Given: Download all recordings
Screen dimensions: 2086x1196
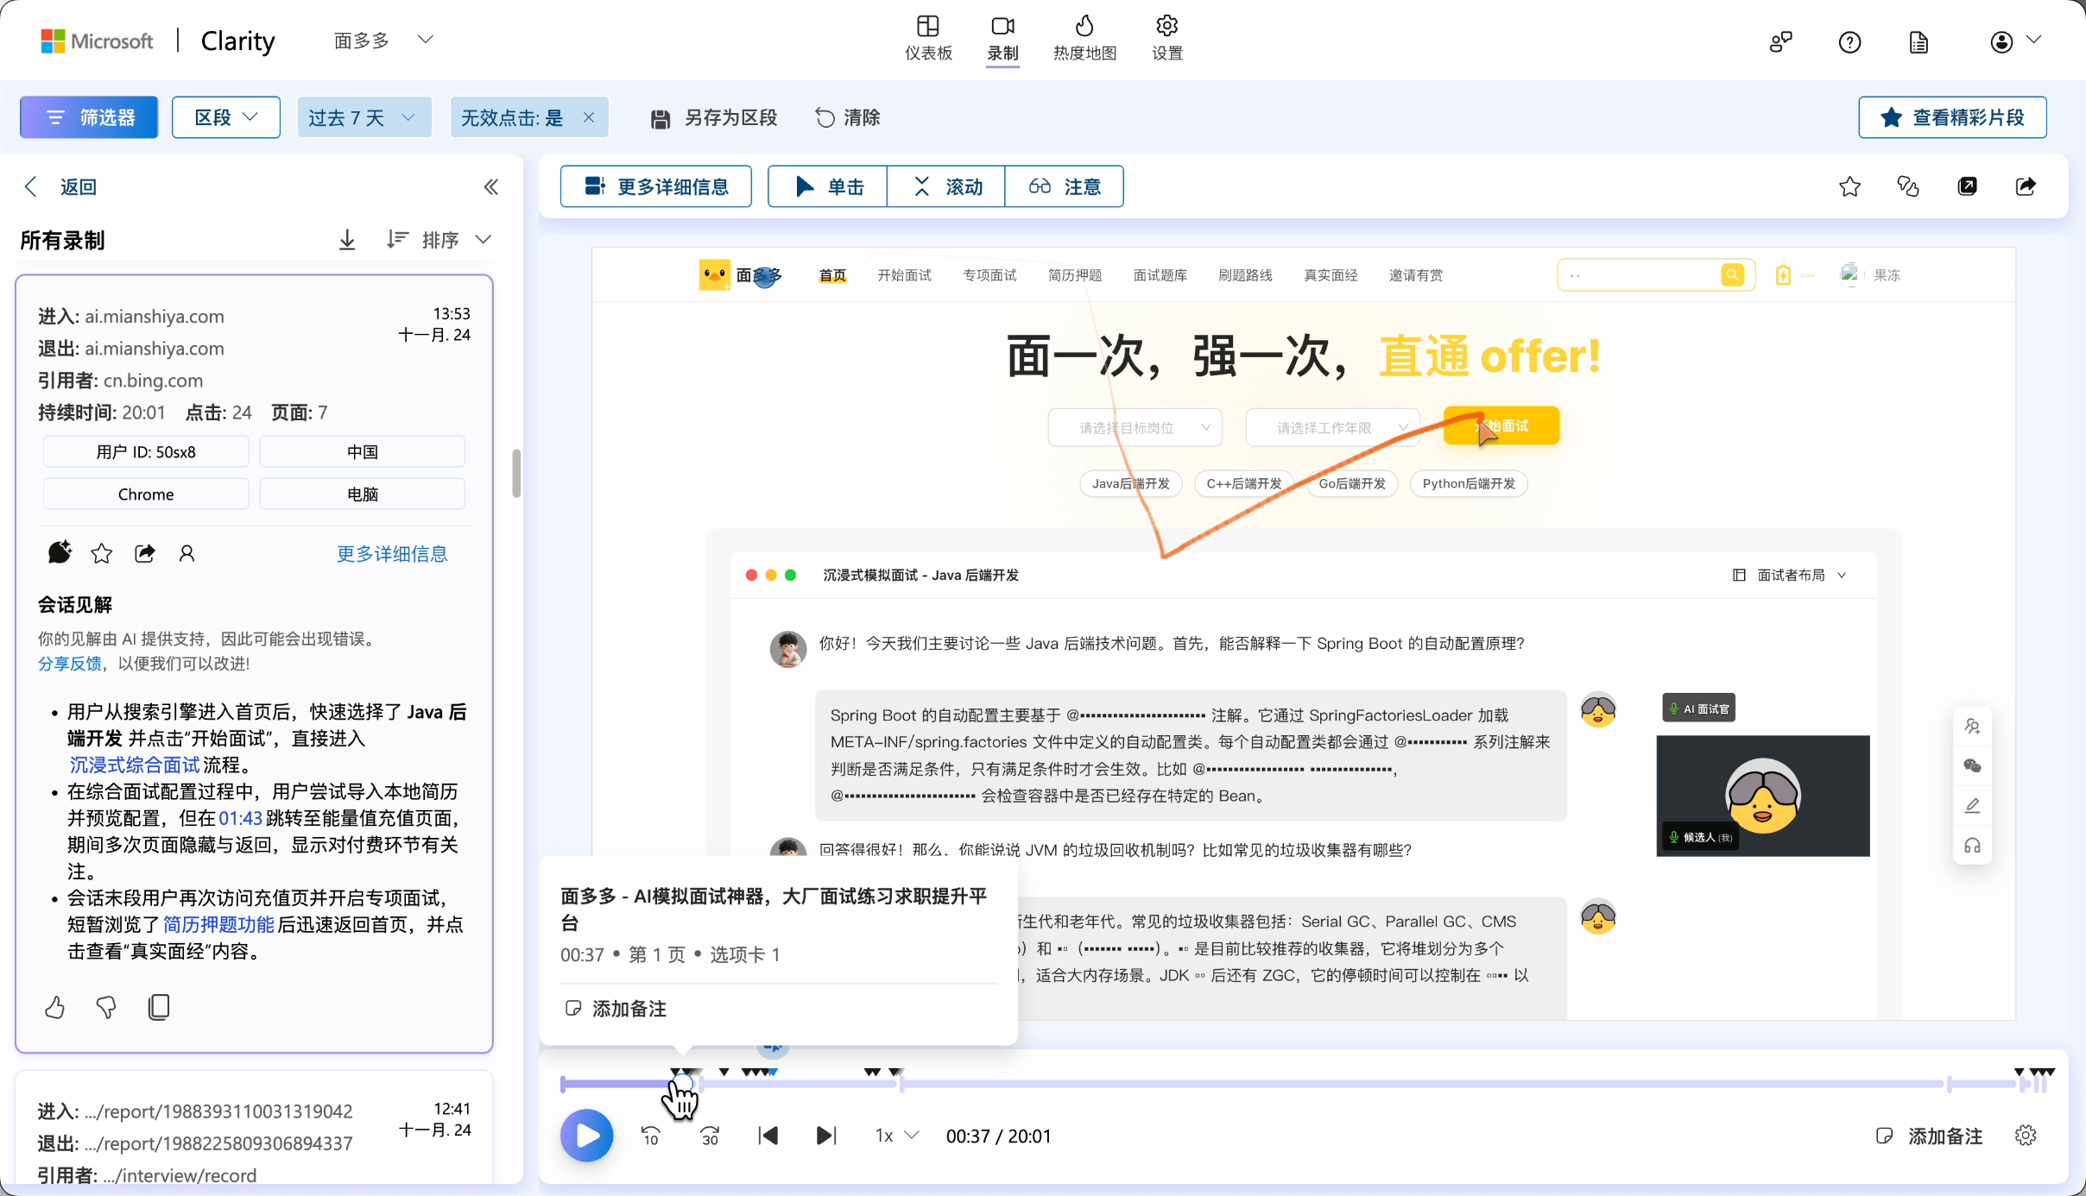Looking at the screenshot, I should 347,240.
